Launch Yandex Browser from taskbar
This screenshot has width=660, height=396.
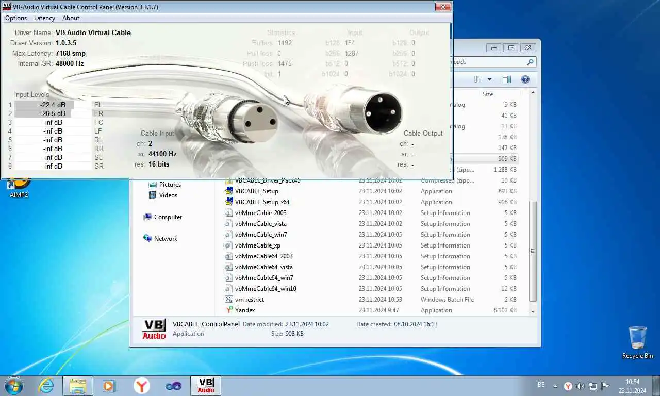coord(142,386)
